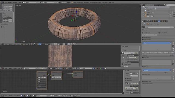Click the Assign vertex group button
The width and height of the screenshot is (175, 98).
(145, 53)
